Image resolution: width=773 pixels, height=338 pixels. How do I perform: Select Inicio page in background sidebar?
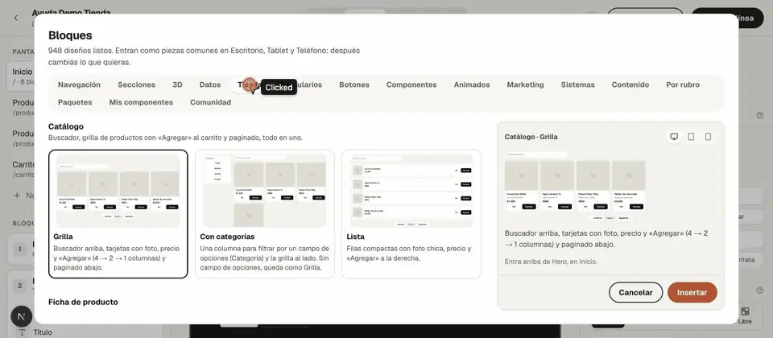[x=23, y=76]
